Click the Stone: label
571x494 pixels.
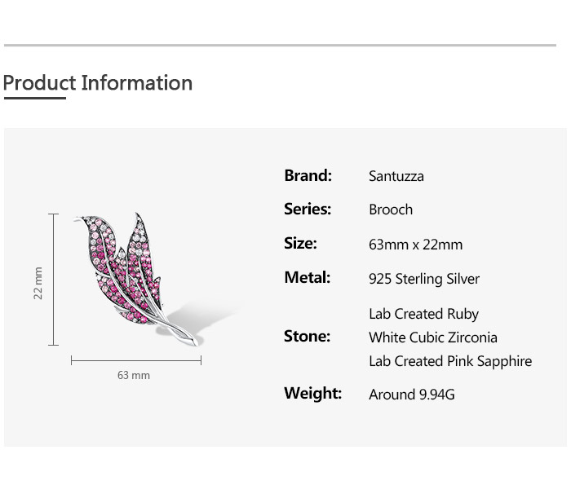pyautogui.click(x=307, y=337)
